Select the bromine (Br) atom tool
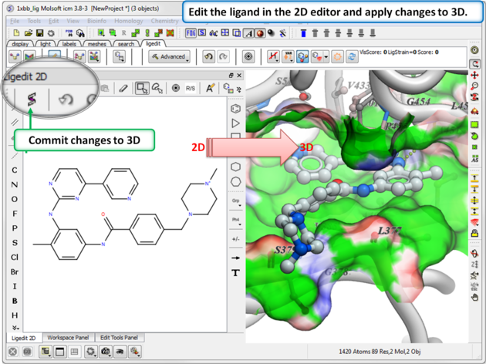 pos(15,272)
